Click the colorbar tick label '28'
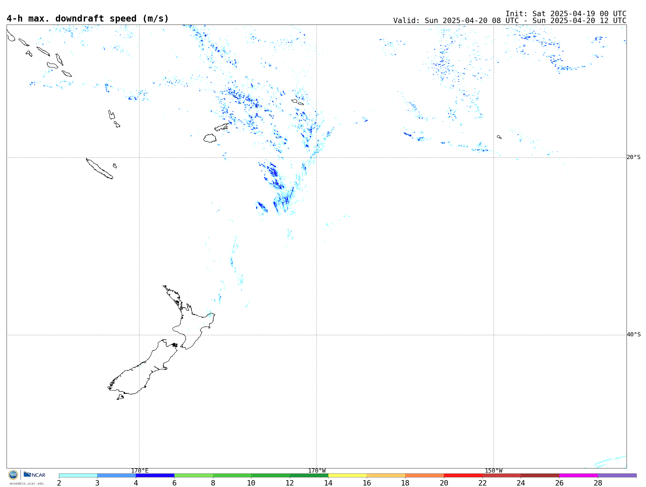Screen dimensions: 646x487 tap(598, 483)
